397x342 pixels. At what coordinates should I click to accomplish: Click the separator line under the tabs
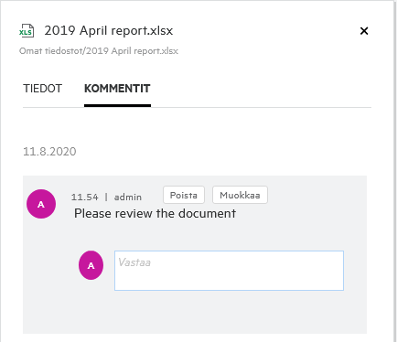(197, 107)
